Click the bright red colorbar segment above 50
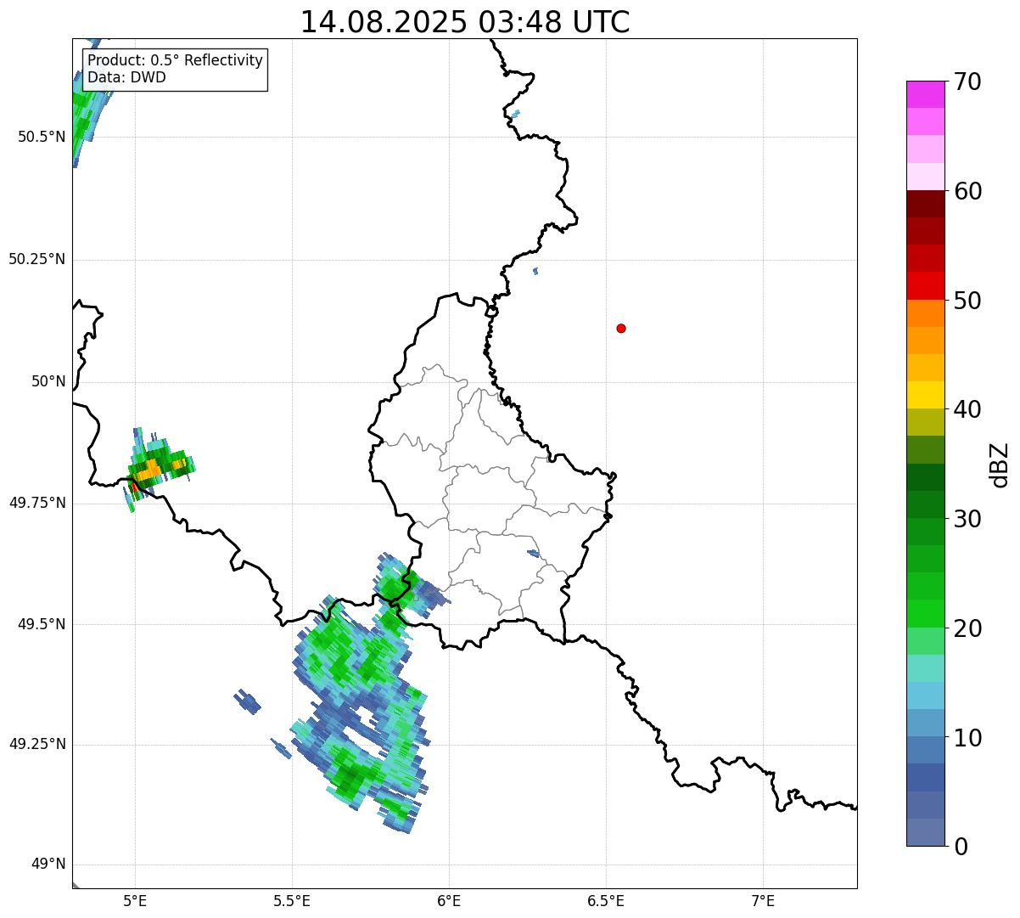The image size is (1020, 918). coord(926,285)
